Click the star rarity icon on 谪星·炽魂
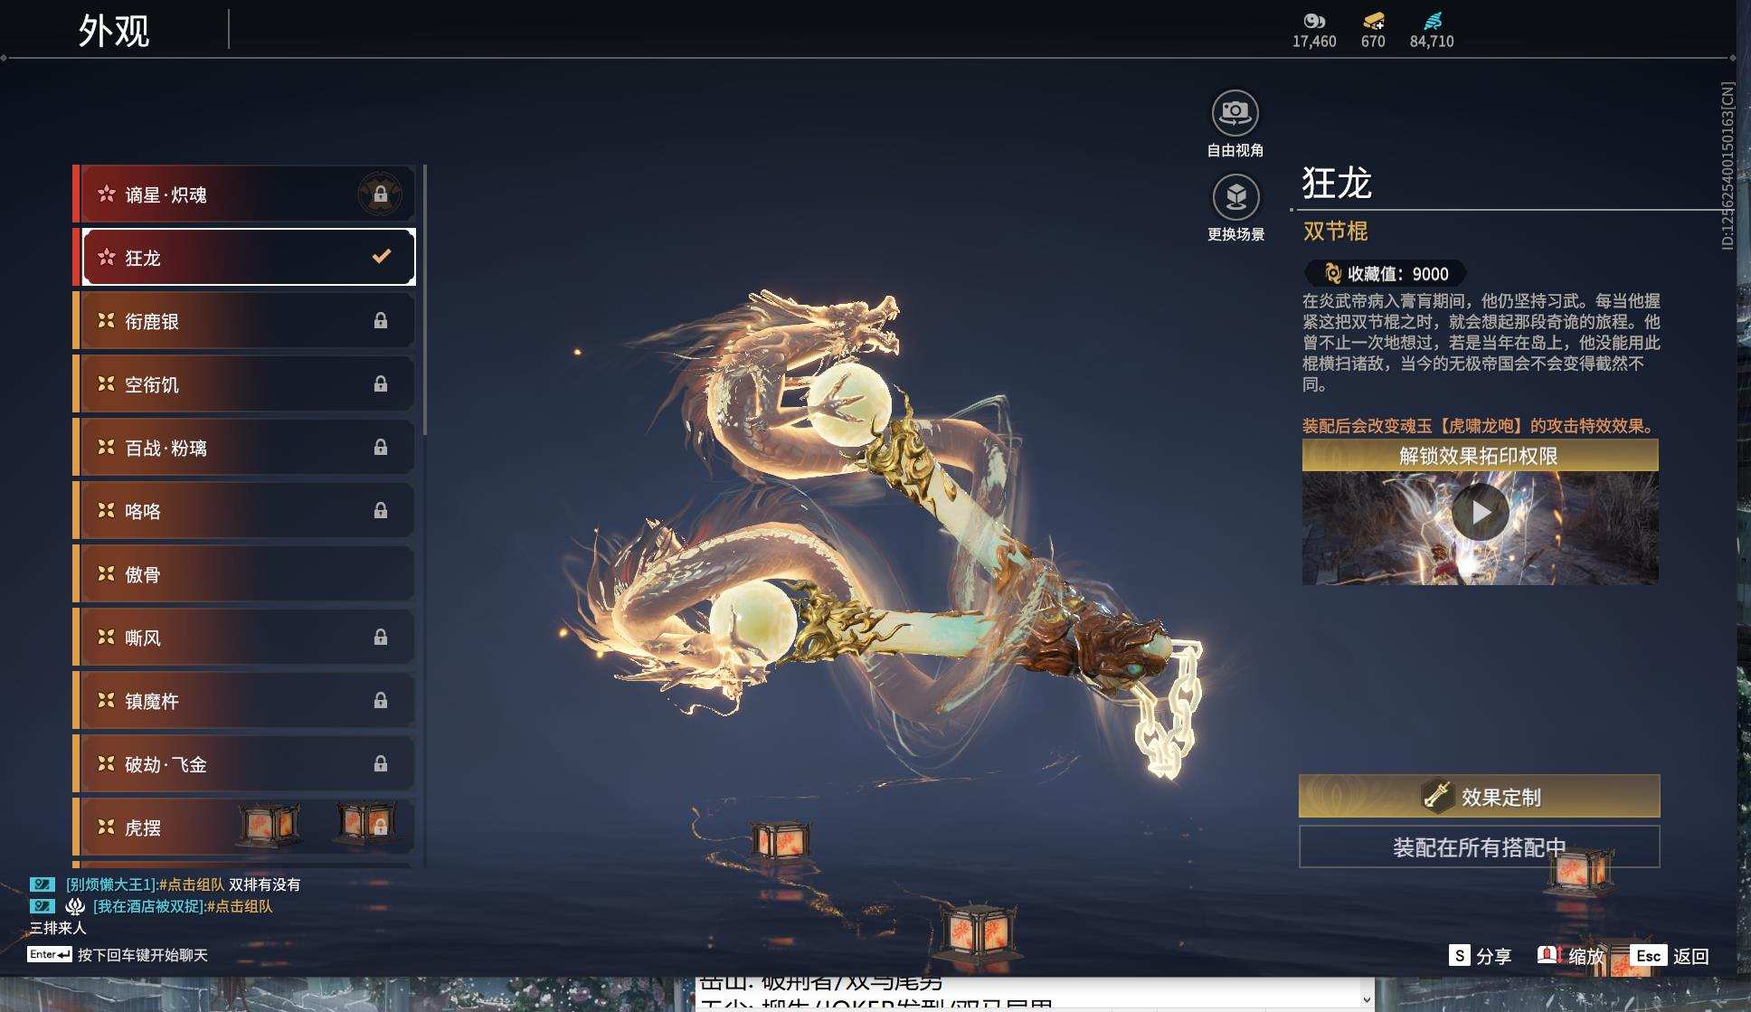Screen dimensions: 1751x1012 tap(106, 194)
